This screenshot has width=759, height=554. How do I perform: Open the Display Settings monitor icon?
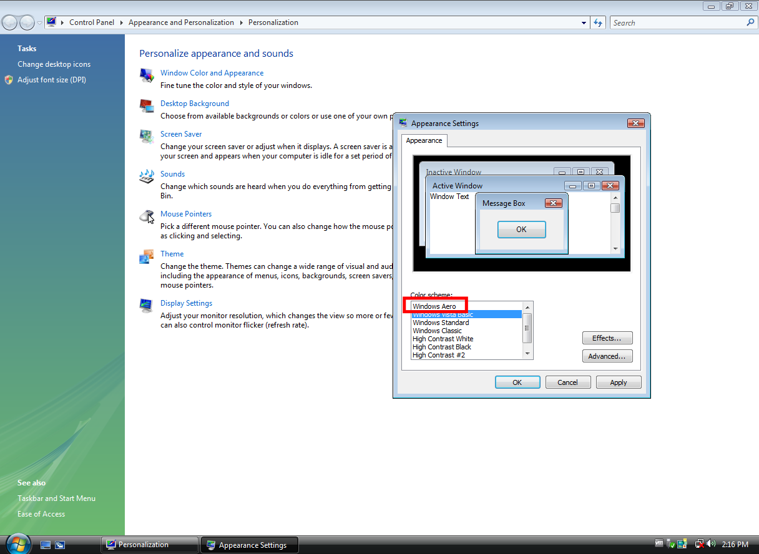pyautogui.click(x=147, y=306)
